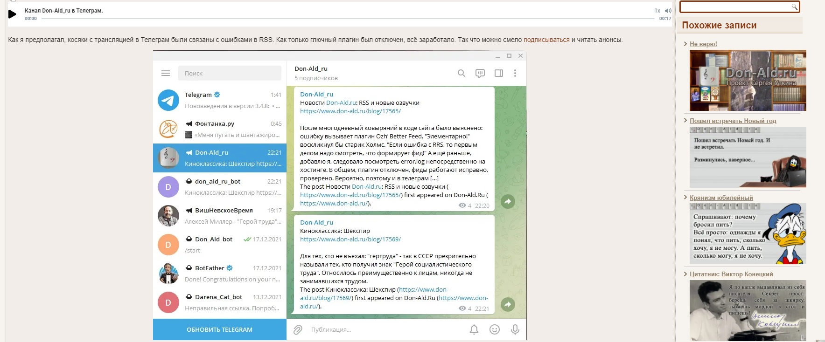Open the Darena_Cat_bot chat avatar
The image size is (825, 342).
pos(168,302)
